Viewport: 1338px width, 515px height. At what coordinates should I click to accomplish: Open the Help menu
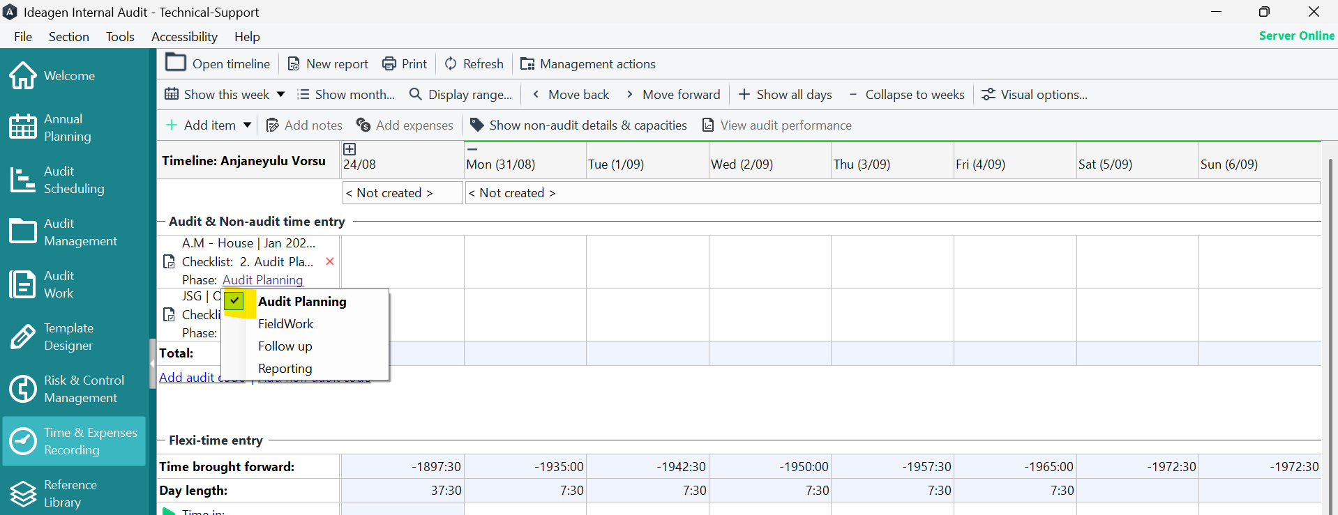(247, 36)
